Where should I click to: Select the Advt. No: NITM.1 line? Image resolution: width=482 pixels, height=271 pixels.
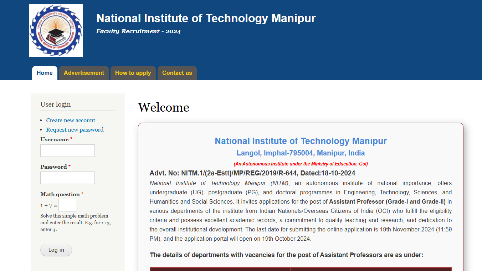(252, 173)
